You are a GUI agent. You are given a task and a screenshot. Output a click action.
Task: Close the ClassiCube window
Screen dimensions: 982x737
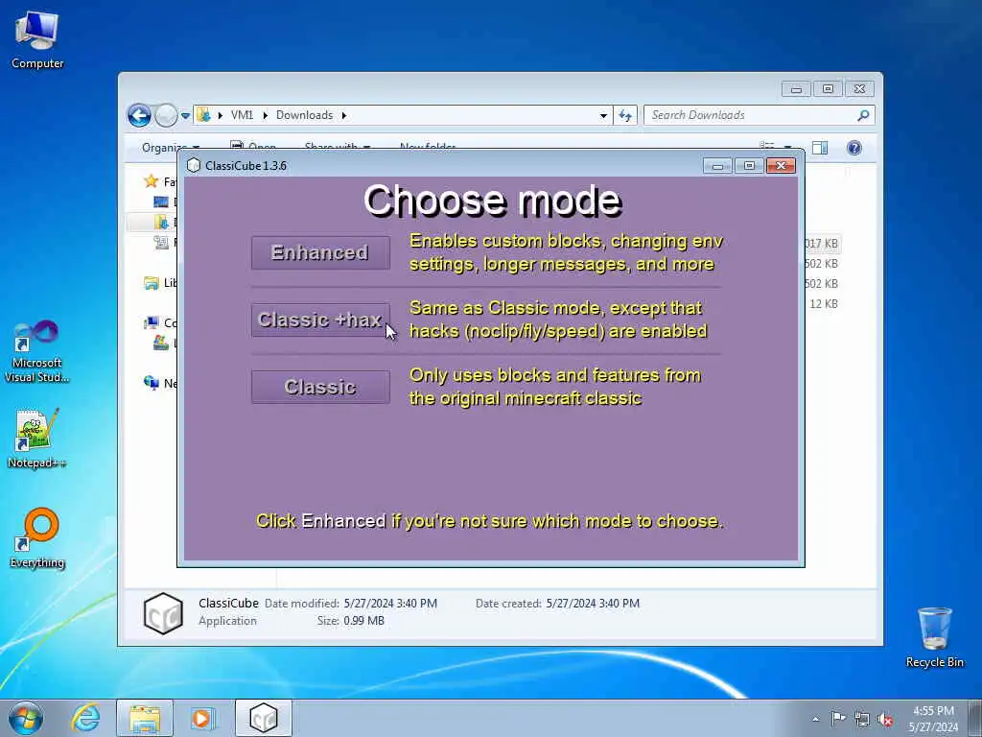click(781, 165)
